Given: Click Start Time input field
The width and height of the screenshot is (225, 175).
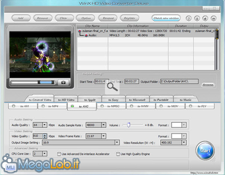Looking at the screenshot, I should tap(102, 81).
